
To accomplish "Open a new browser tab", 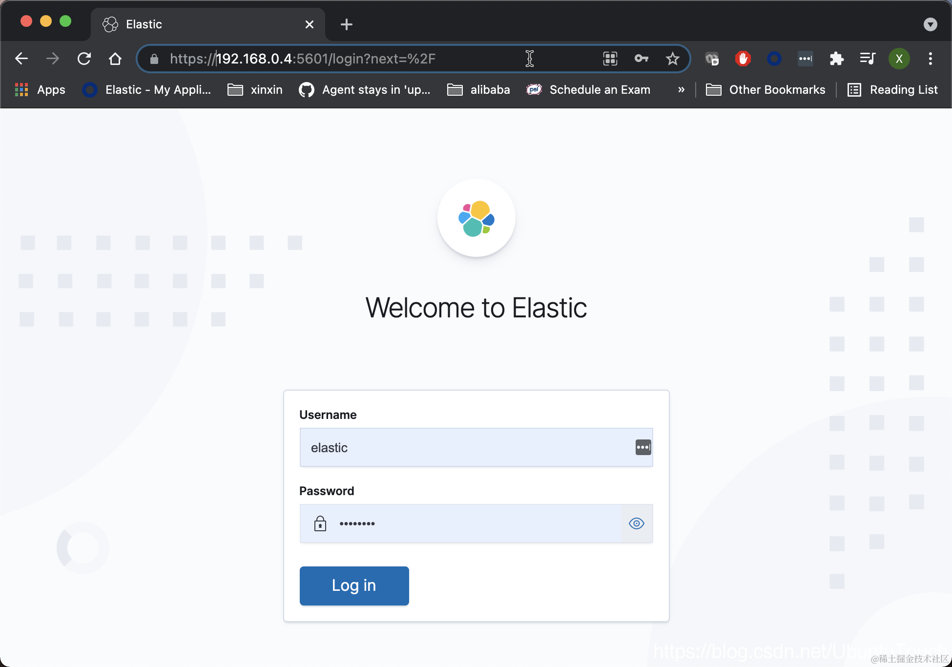I will (346, 24).
